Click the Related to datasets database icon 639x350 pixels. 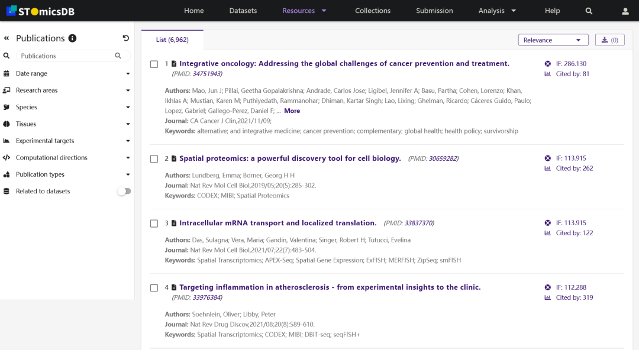click(7, 191)
